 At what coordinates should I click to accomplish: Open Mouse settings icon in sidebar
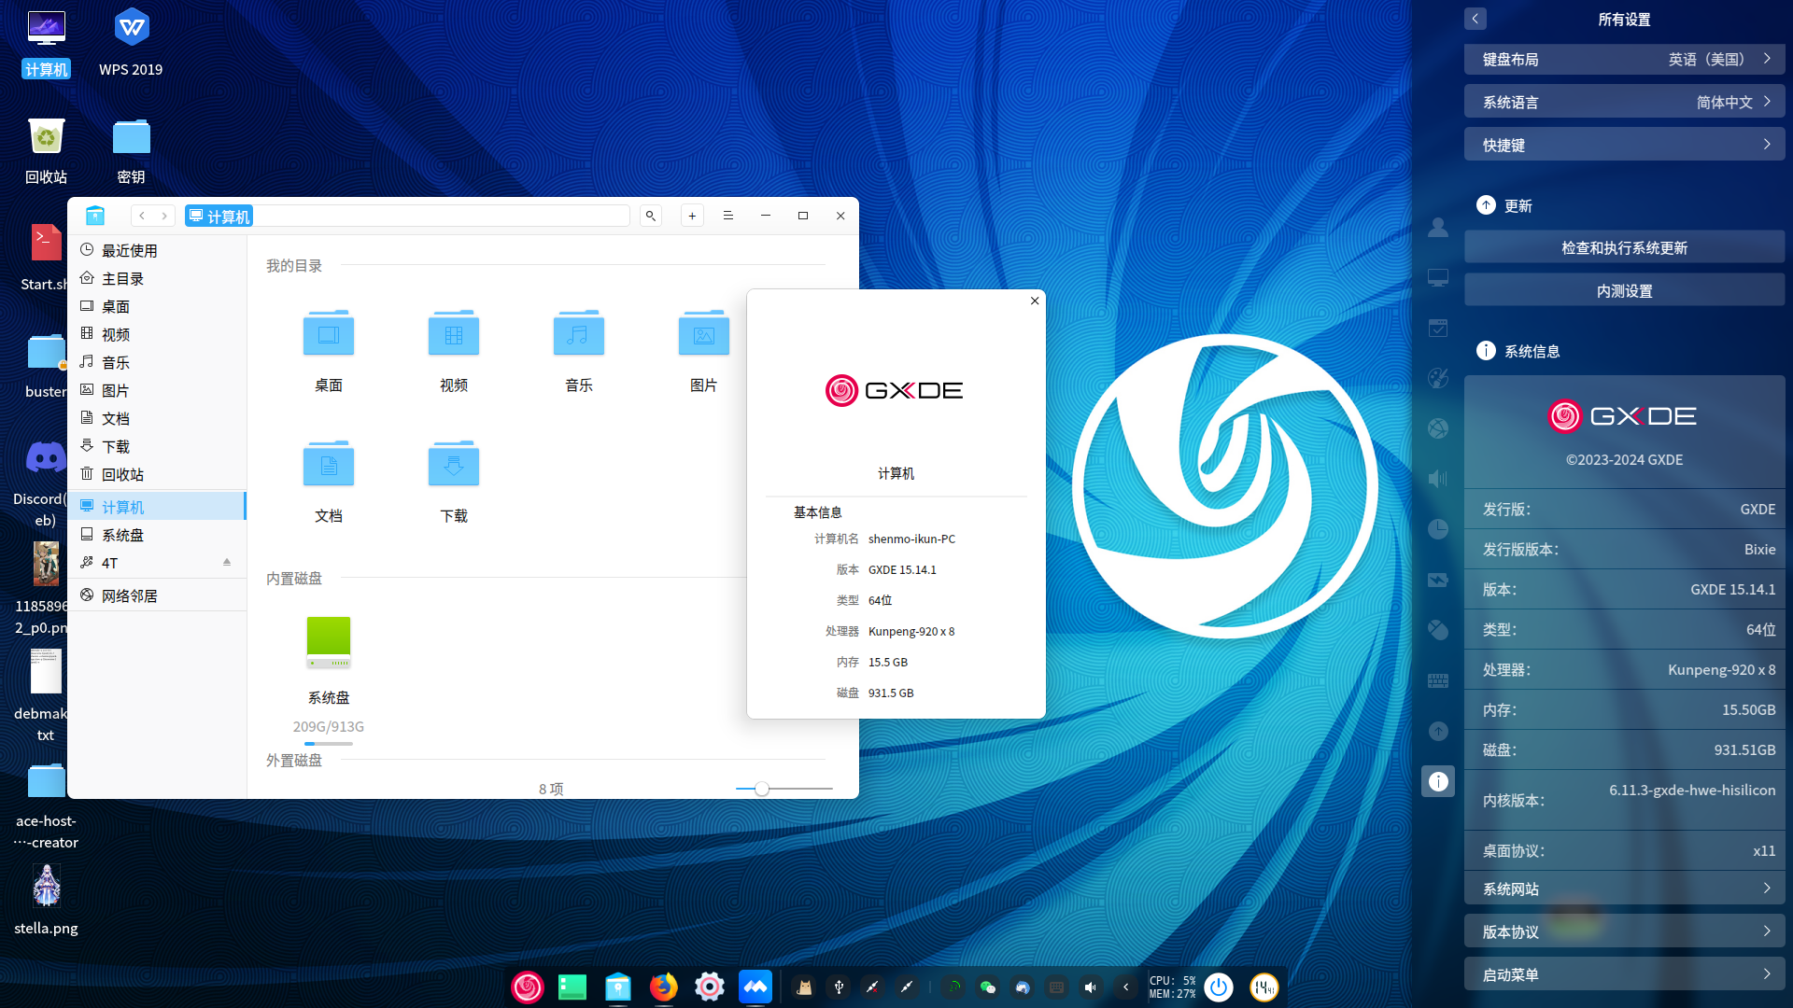[1438, 630]
